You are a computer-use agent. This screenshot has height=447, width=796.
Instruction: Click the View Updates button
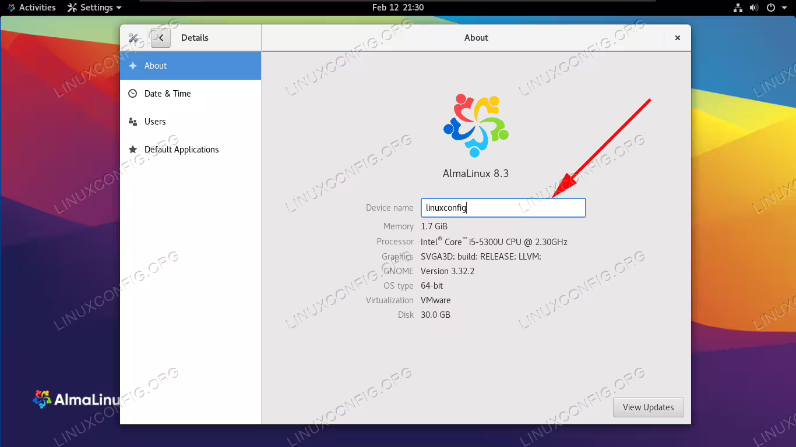pyautogui.click(x=648, y=407)
